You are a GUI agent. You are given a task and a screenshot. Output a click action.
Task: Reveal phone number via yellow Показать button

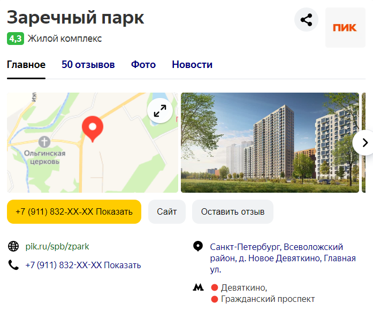pos(74,211)
